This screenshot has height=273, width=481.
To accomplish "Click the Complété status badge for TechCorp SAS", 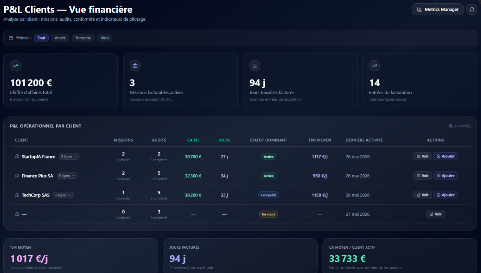I will click(269, 195).
